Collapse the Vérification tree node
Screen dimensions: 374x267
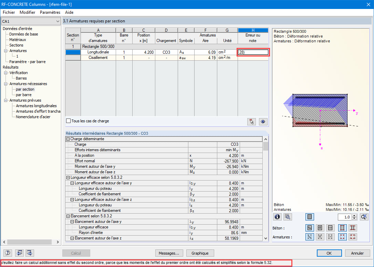pyautogui.click(x=6, y=73)
